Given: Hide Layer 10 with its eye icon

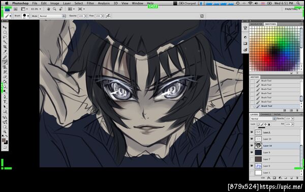Looking at the screenshot, I should click(x=252, y=146).
